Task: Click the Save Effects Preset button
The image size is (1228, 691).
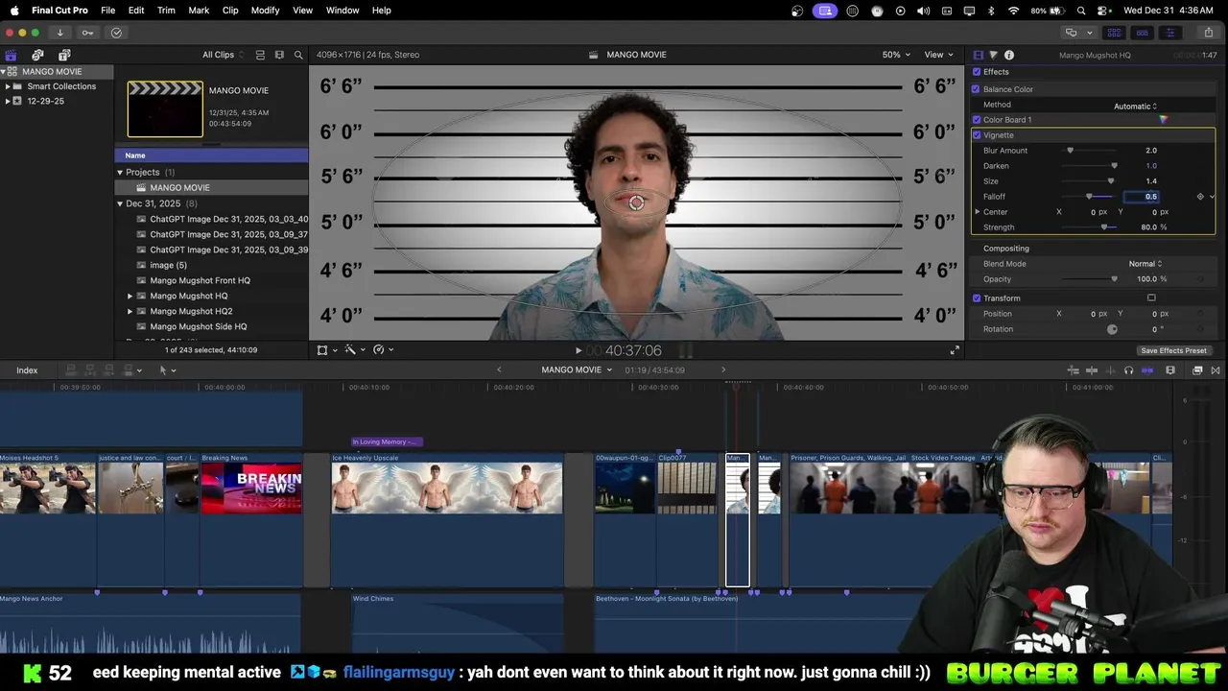Action: pos(1173,350)
